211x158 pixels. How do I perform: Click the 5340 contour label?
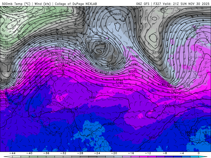7,55
